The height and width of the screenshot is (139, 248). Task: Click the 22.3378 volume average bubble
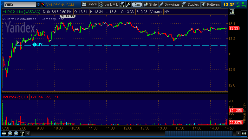pos(236,123)
